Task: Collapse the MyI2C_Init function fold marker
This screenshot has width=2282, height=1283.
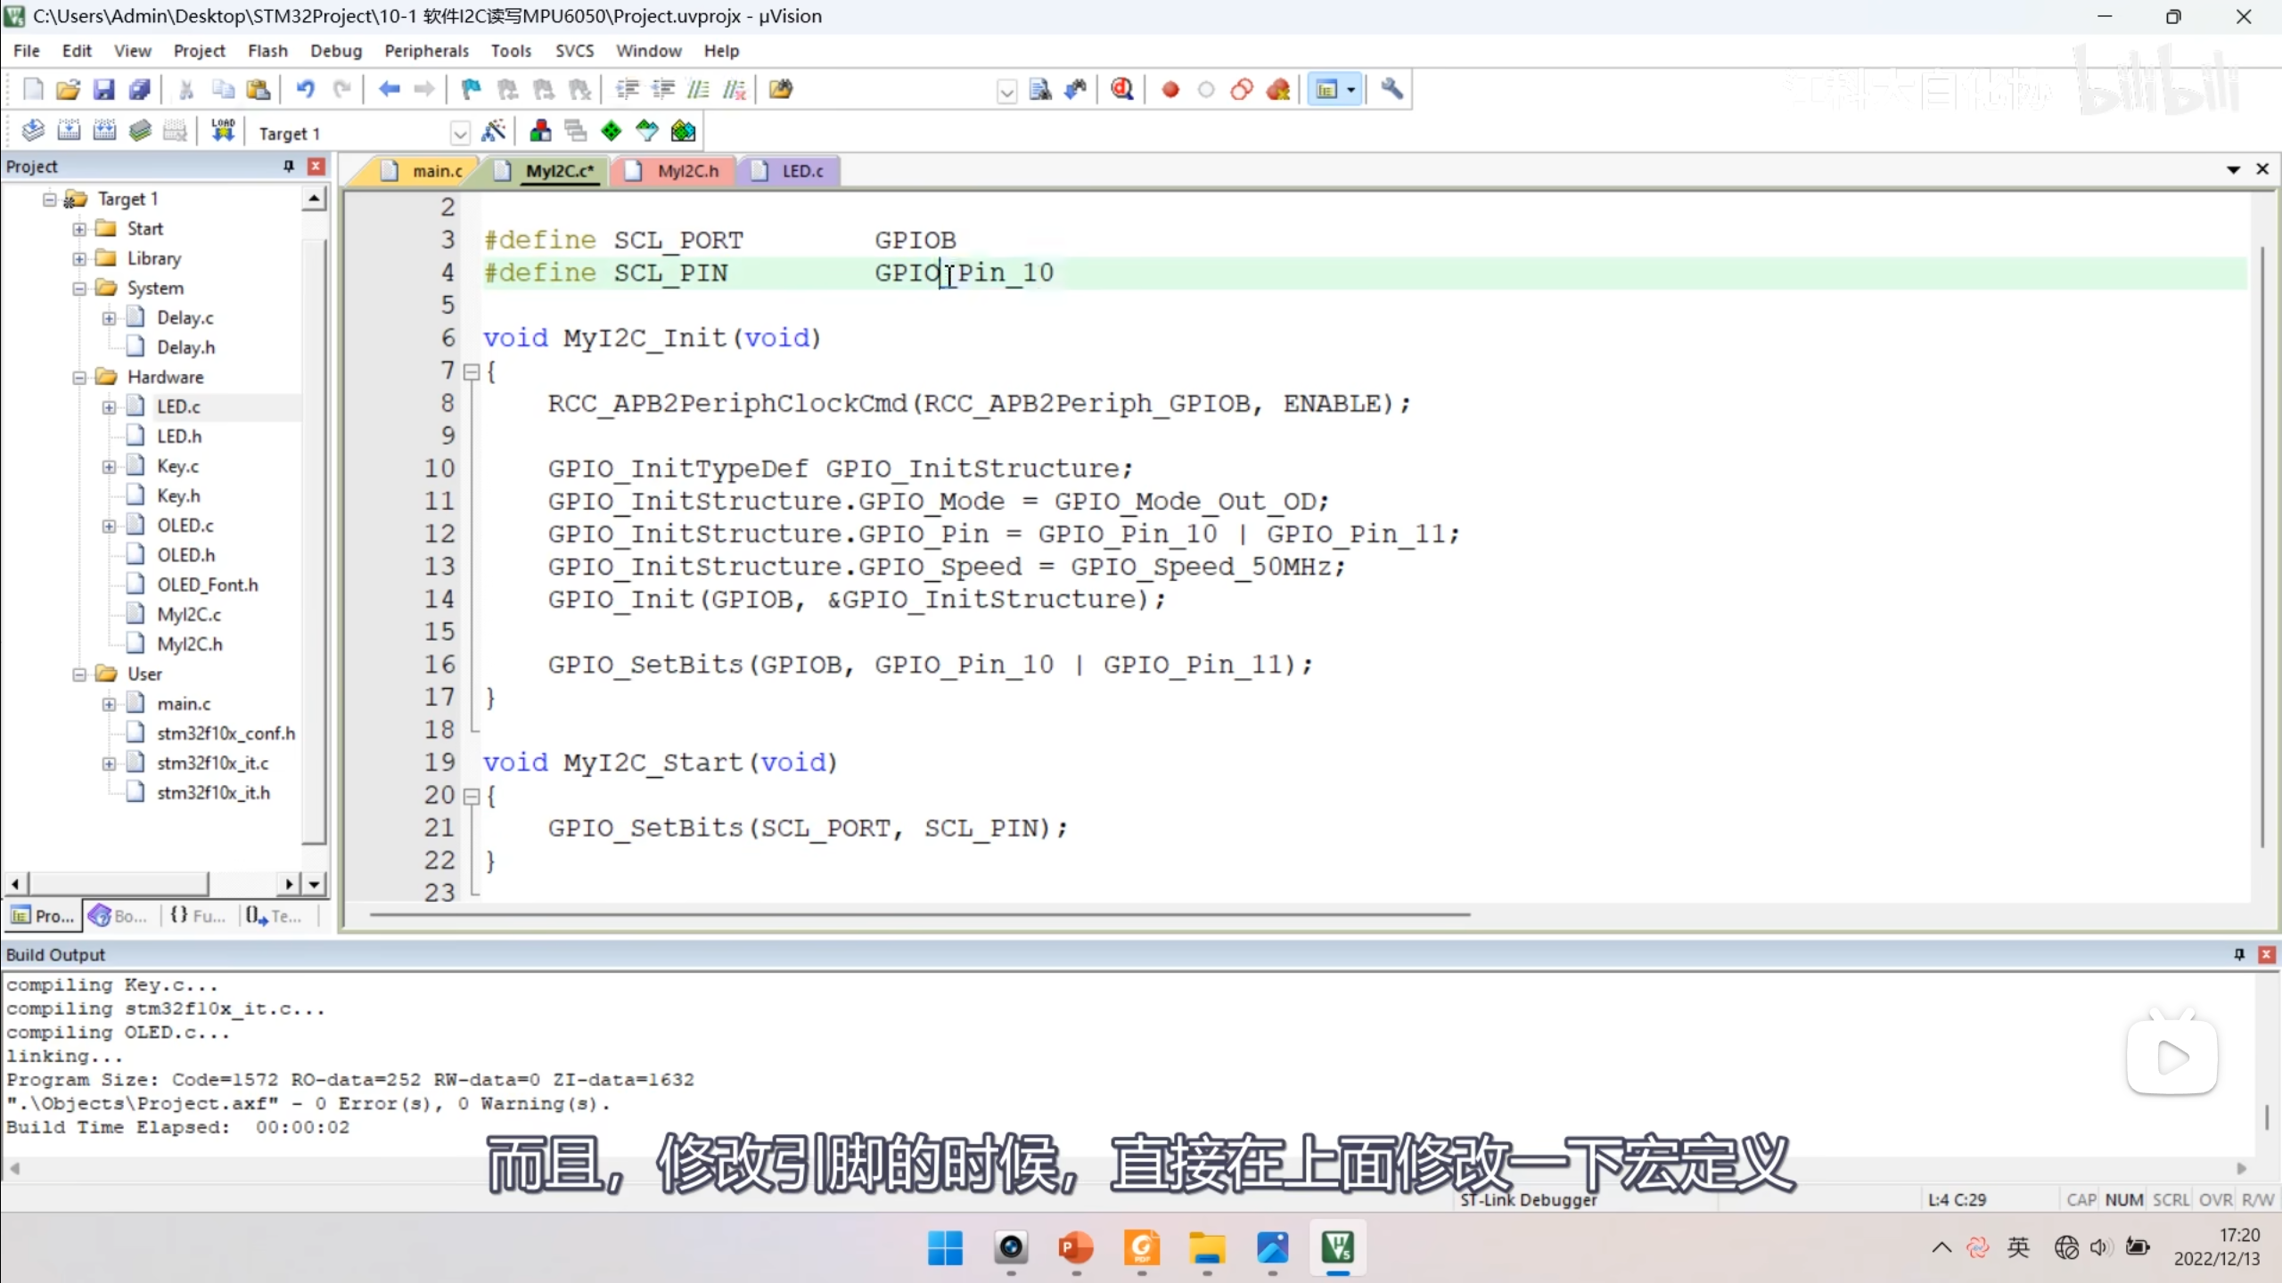Action: point(472,372)
